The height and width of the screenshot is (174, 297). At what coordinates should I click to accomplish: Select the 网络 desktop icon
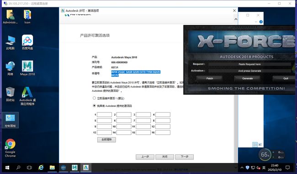pos(10,69)
